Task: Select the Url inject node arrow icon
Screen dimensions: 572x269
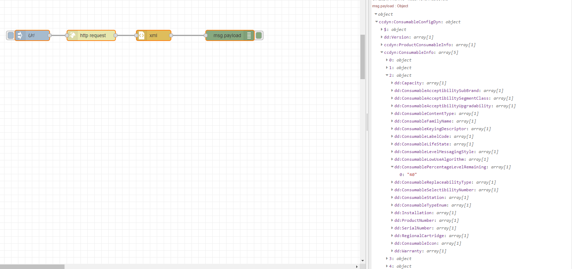Action: click(x=20, y=35)
